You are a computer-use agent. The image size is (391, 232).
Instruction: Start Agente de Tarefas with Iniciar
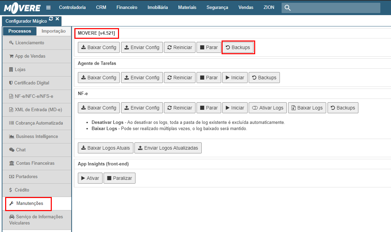[235, 78]
